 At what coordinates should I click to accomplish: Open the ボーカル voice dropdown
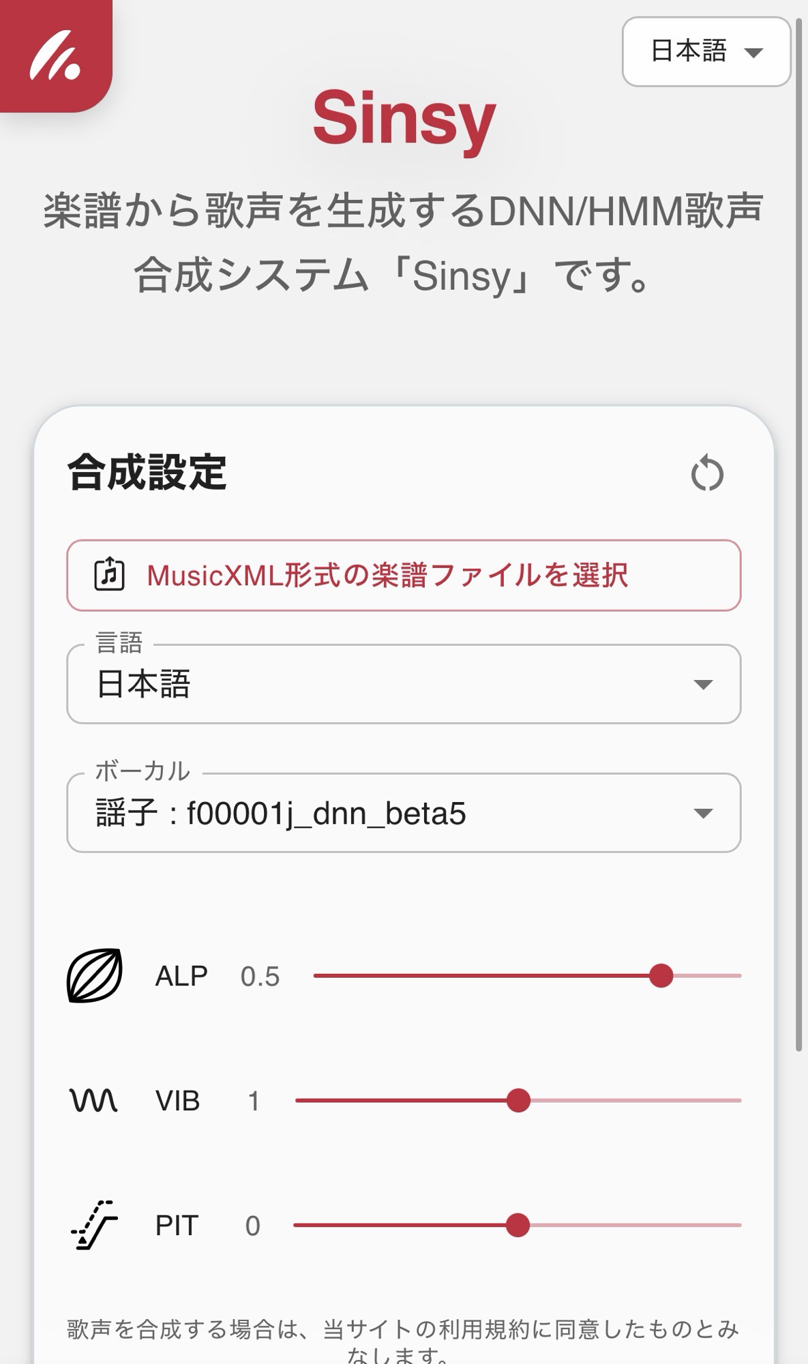402,813
